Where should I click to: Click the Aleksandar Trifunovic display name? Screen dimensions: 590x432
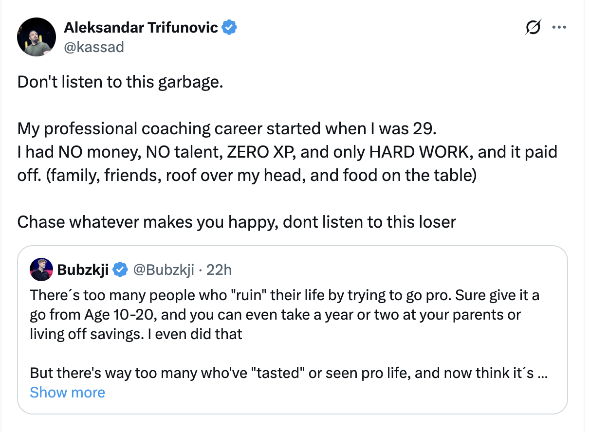point(141,27)
